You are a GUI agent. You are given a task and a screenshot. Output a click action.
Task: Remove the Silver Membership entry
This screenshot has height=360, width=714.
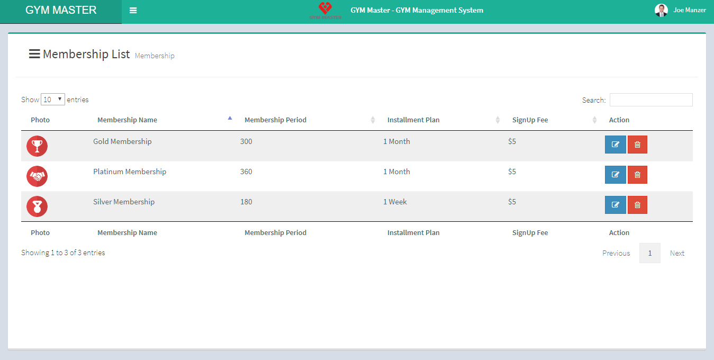[637, 205]
